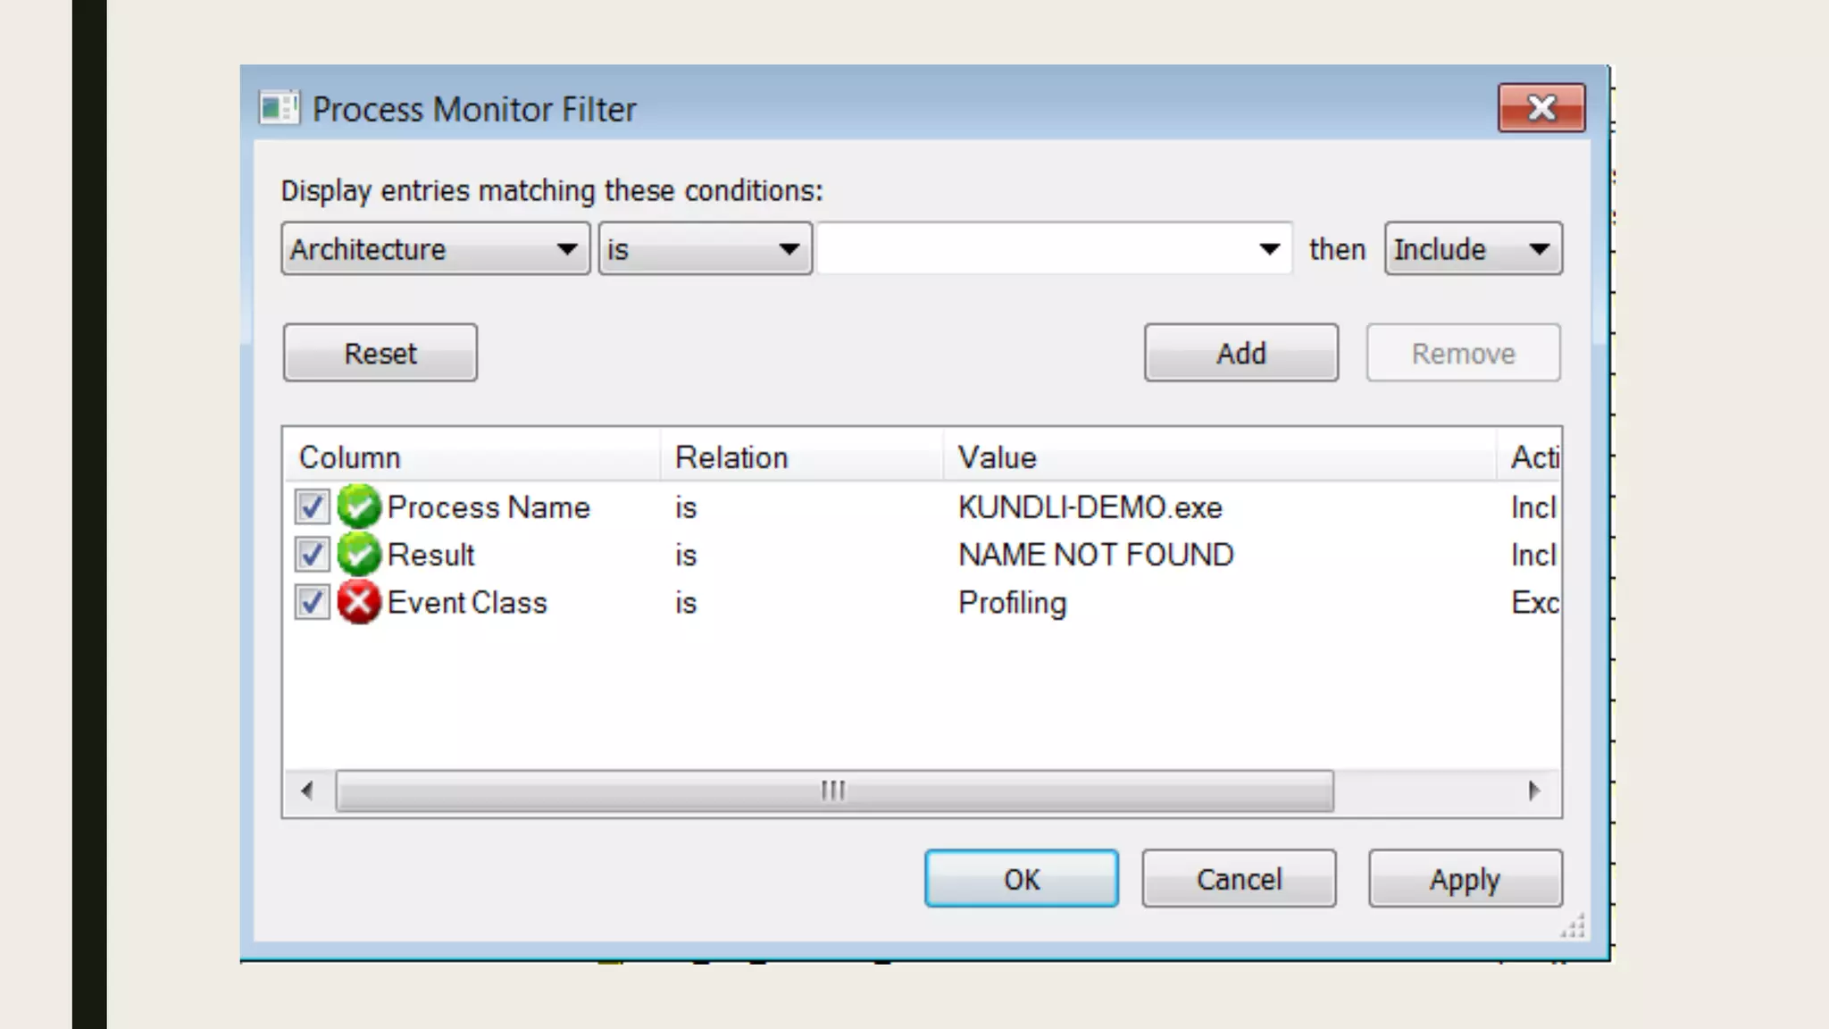Click Process Monitor Filter title bar icon
The width and height of the screenshot is (1829, 1029).
click(x=279, y=109)
